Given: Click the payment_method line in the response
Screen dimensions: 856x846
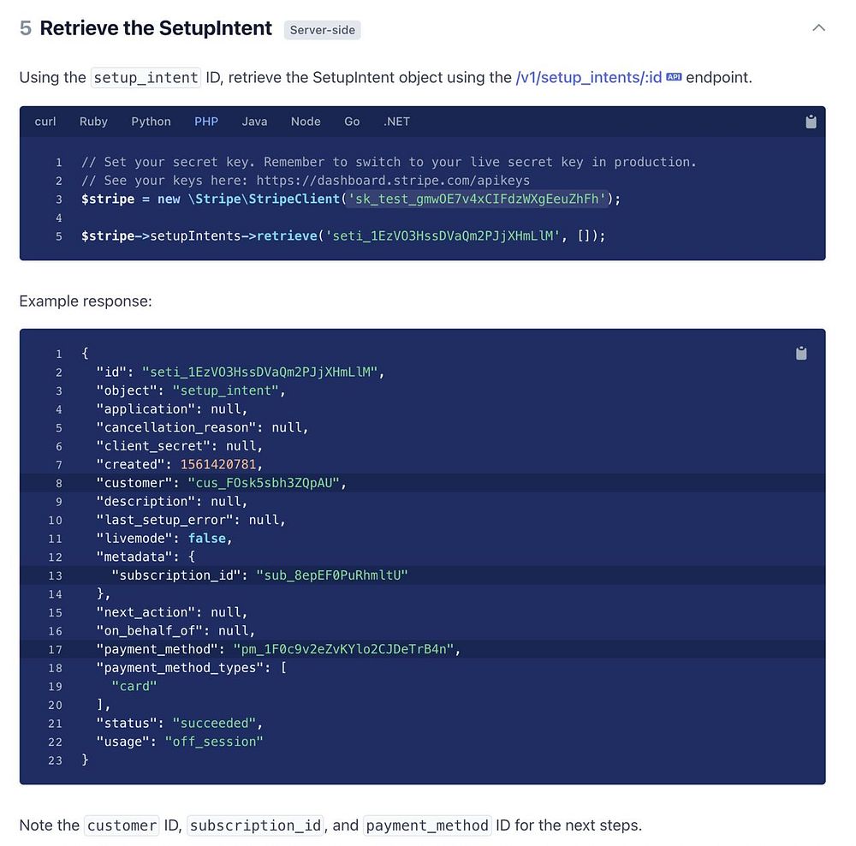Looking at the screenshot, I should (x=278, y=649).
